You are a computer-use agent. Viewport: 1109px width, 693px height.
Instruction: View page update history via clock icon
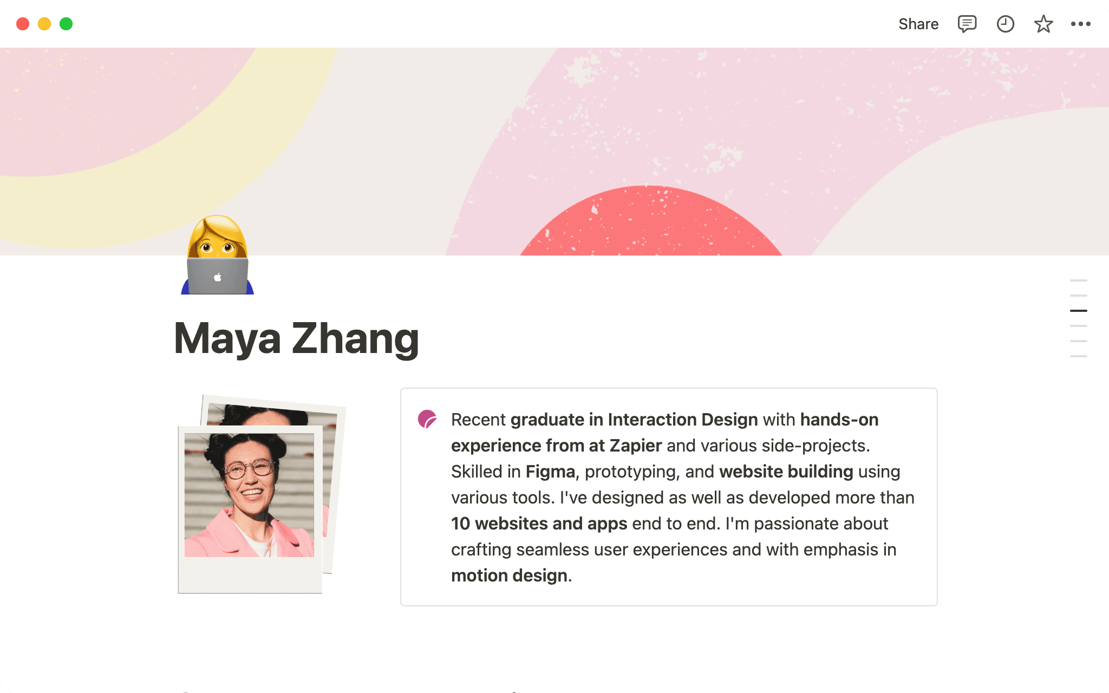(x=1005, y=23)
